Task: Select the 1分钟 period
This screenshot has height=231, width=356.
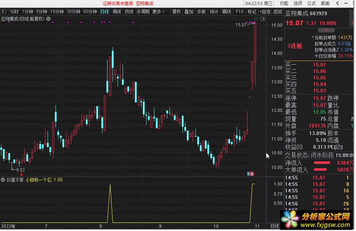Action: click(27, 12)
